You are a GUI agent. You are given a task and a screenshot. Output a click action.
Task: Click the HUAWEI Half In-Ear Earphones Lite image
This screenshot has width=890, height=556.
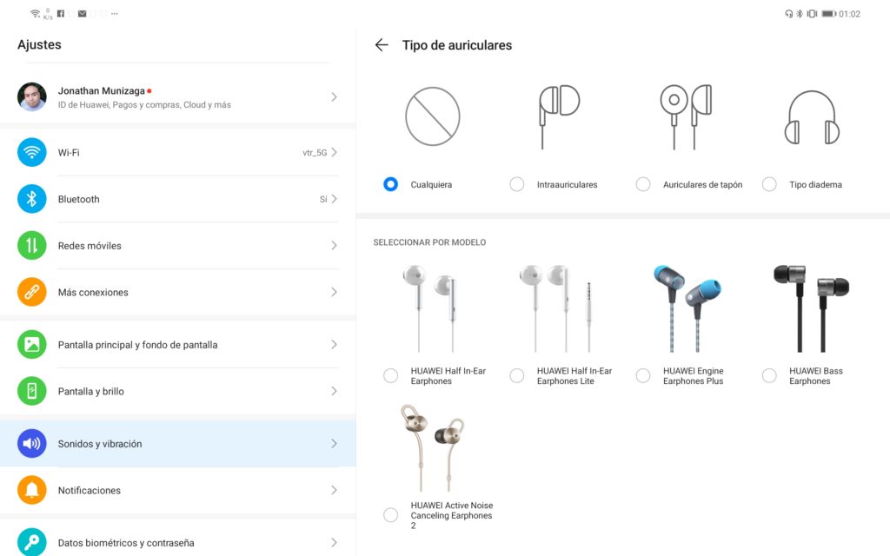[x=557, y=308]
